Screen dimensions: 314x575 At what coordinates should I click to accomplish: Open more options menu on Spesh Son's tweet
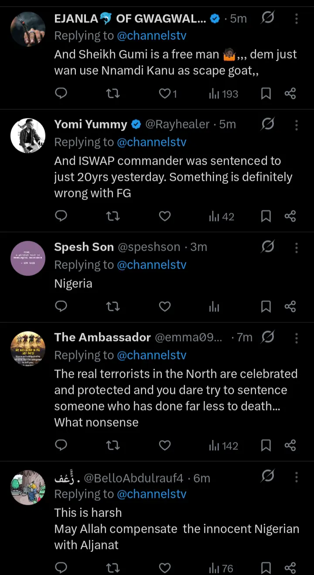coord(297,247)
